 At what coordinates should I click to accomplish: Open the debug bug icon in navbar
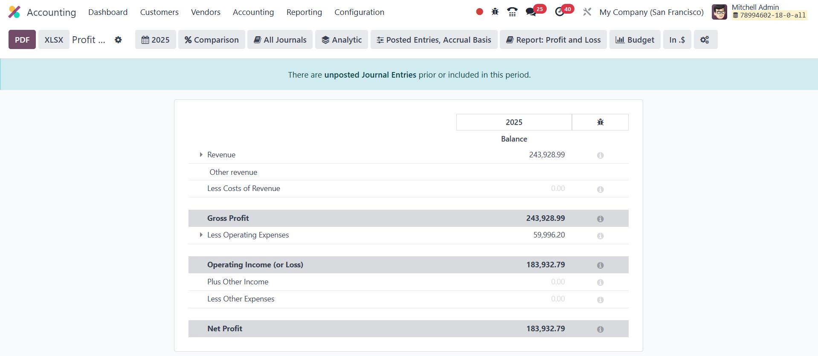pos(495,12)
